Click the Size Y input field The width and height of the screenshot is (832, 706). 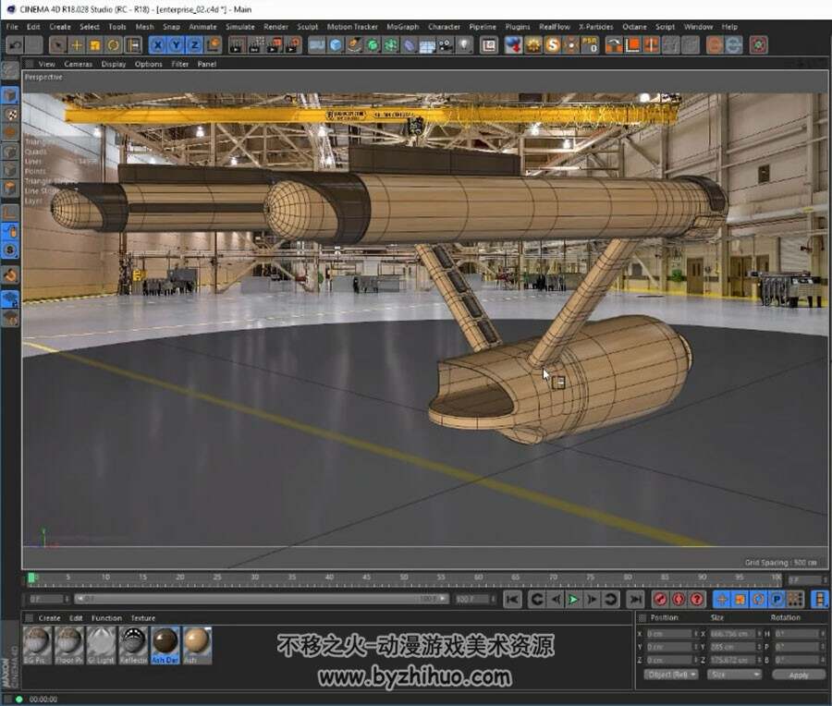pos(732,647)
